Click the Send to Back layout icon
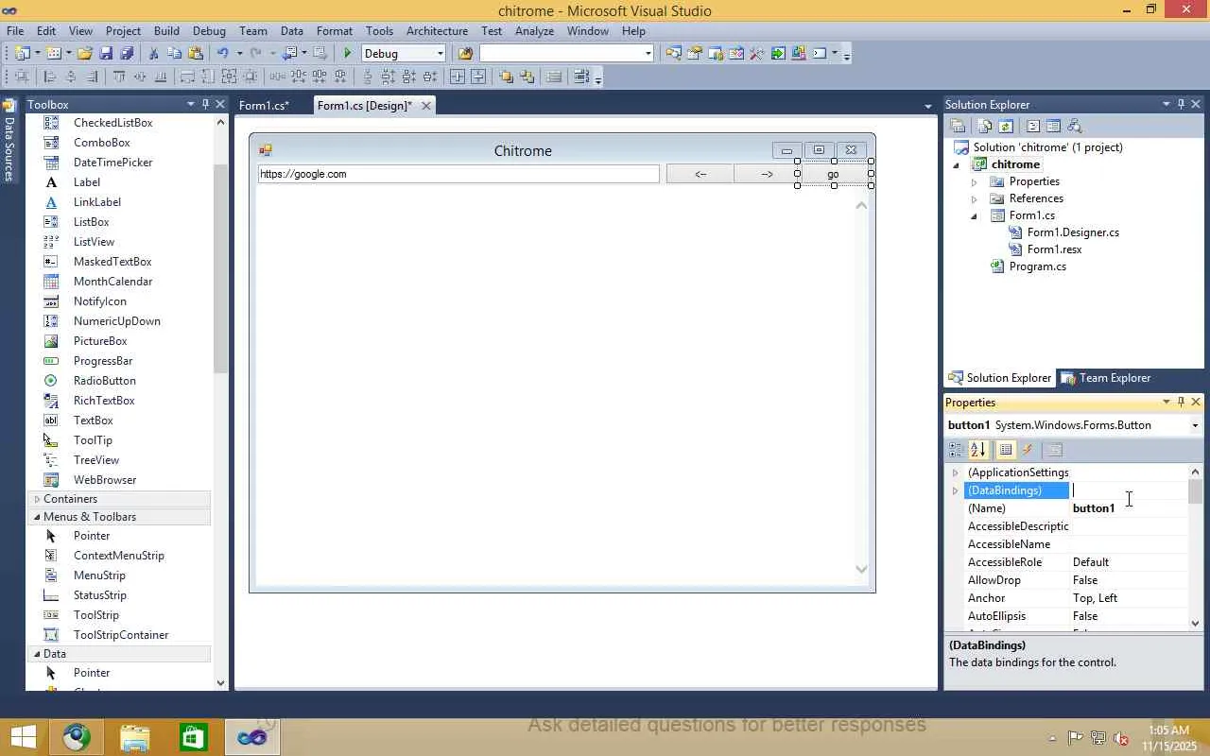This screenshot has width=1210, height=756. tap(527, 77)
